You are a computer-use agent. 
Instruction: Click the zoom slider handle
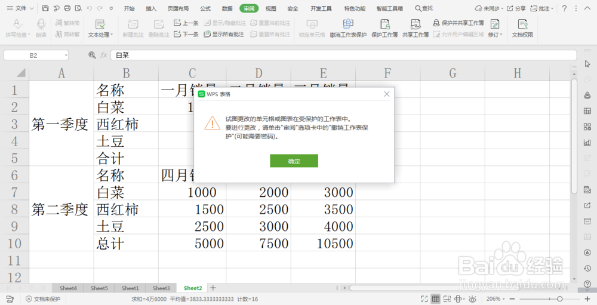pos(559,299)
